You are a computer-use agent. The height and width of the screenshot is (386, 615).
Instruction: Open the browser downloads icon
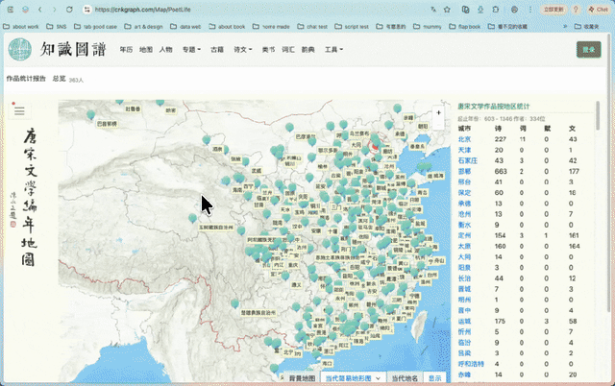(x=480, y=10)
